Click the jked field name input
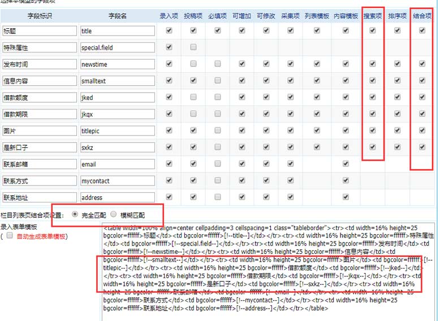 (x=117, y=98)
